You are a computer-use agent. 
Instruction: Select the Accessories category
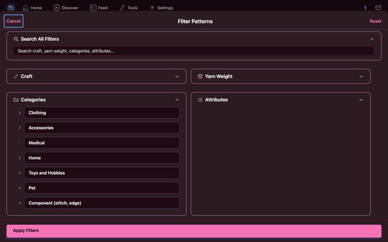(x=102, y=128)
